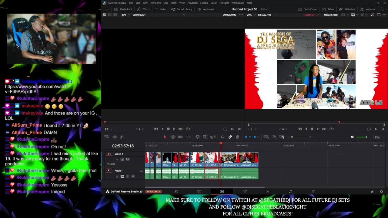Image resolution: width=388 pixels, height=218 pixels.
Task: Switch to the Fairlight music note page
Action: point(290,191)
